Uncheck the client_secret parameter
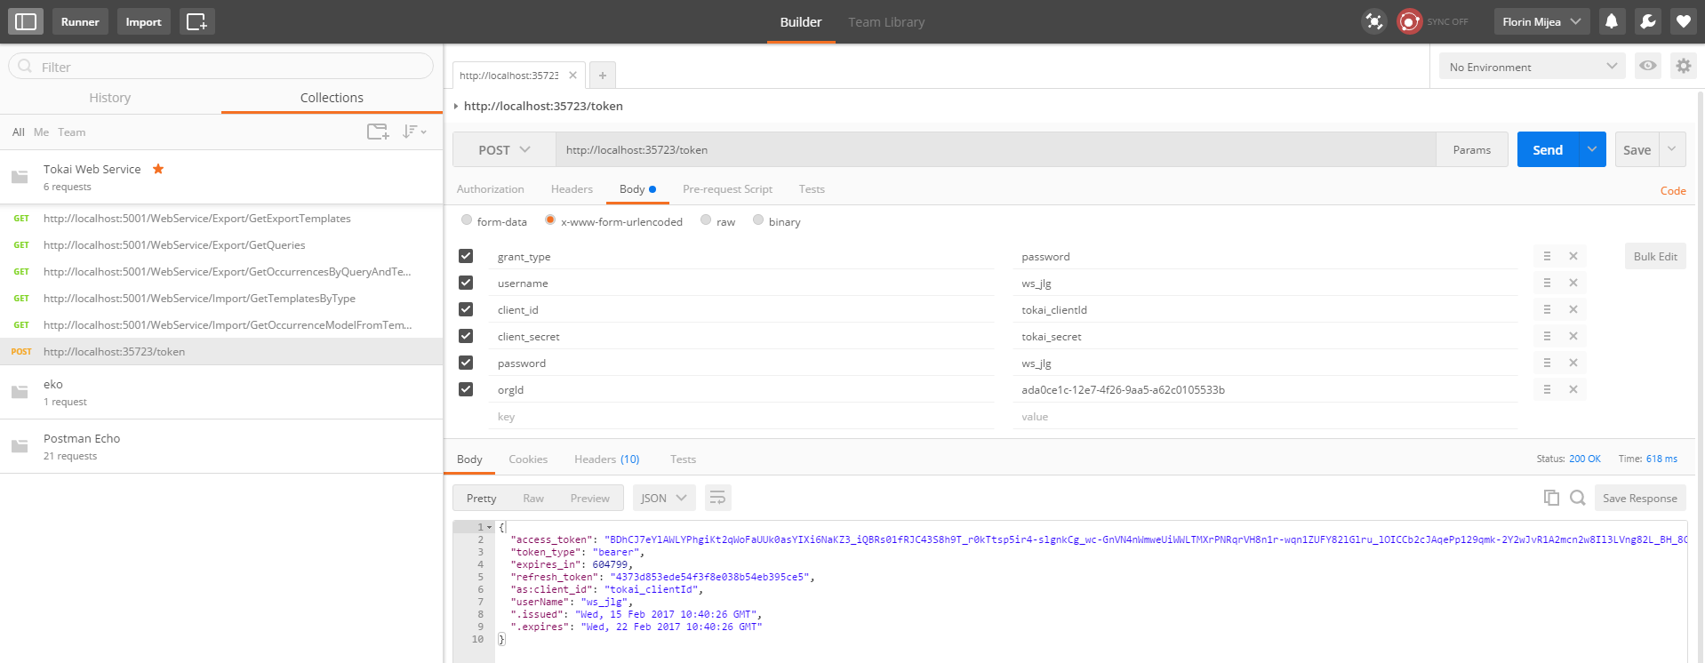 pos(466,336)
